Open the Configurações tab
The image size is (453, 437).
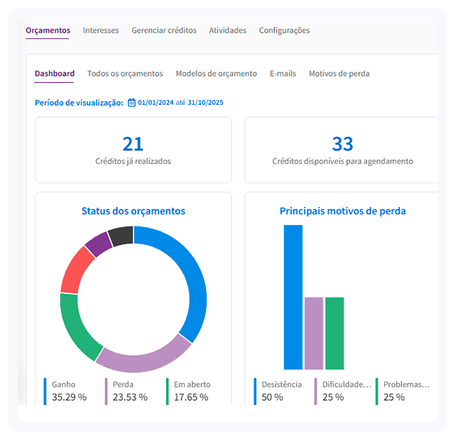pos(284,31)
